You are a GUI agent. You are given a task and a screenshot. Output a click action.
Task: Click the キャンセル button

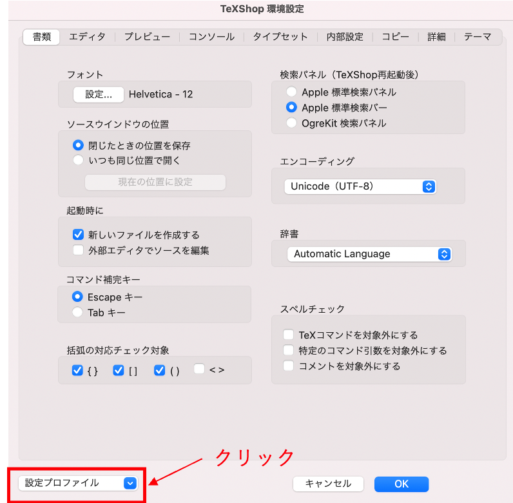point(328,484)
